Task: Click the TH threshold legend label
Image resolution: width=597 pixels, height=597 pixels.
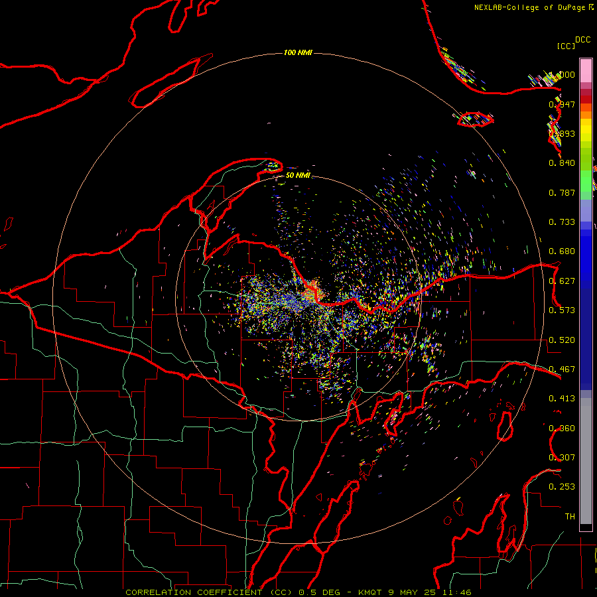Action: point(570,517)
